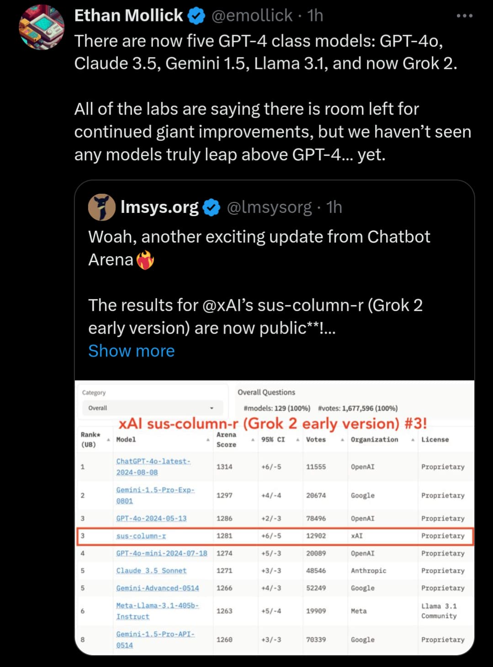Click the @lmsysorg handle

point(269,207)
